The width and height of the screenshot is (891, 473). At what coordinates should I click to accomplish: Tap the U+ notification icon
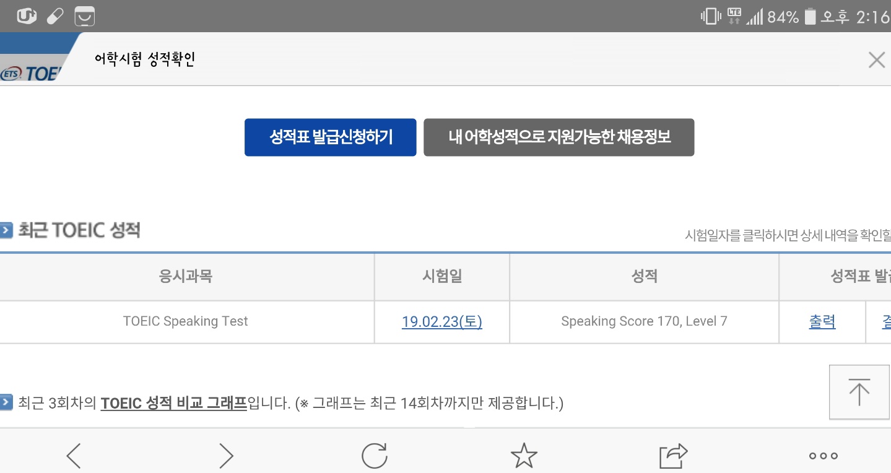[x=27, y=16]
